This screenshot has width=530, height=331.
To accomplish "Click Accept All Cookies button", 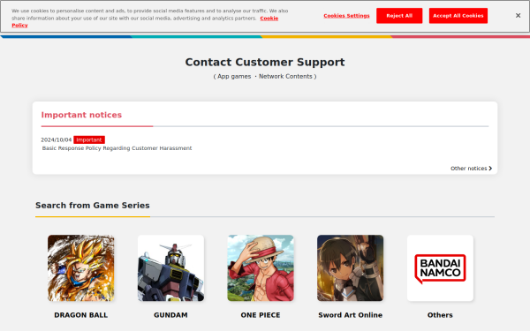I will 458,16.
